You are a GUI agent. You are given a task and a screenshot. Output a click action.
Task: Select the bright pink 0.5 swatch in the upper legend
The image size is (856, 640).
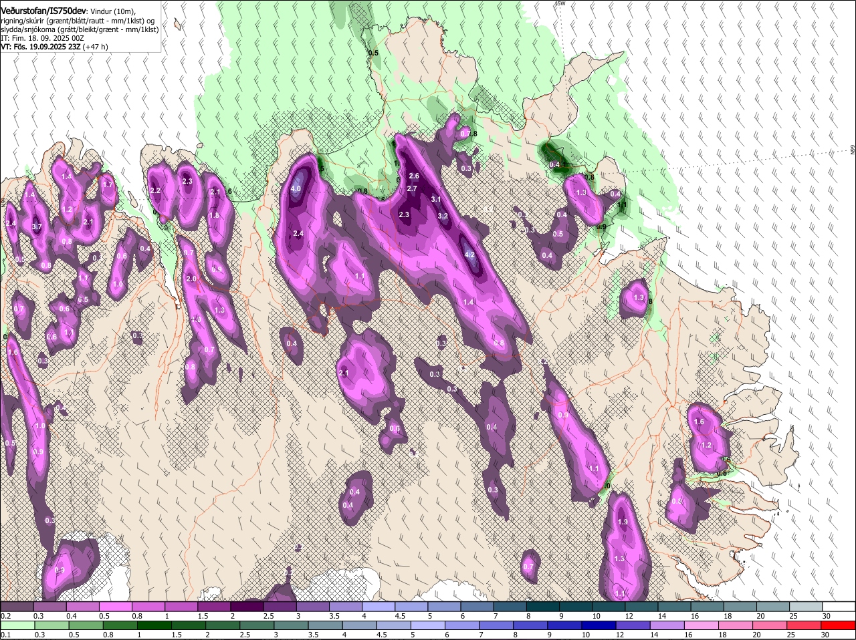coord(115,607)
